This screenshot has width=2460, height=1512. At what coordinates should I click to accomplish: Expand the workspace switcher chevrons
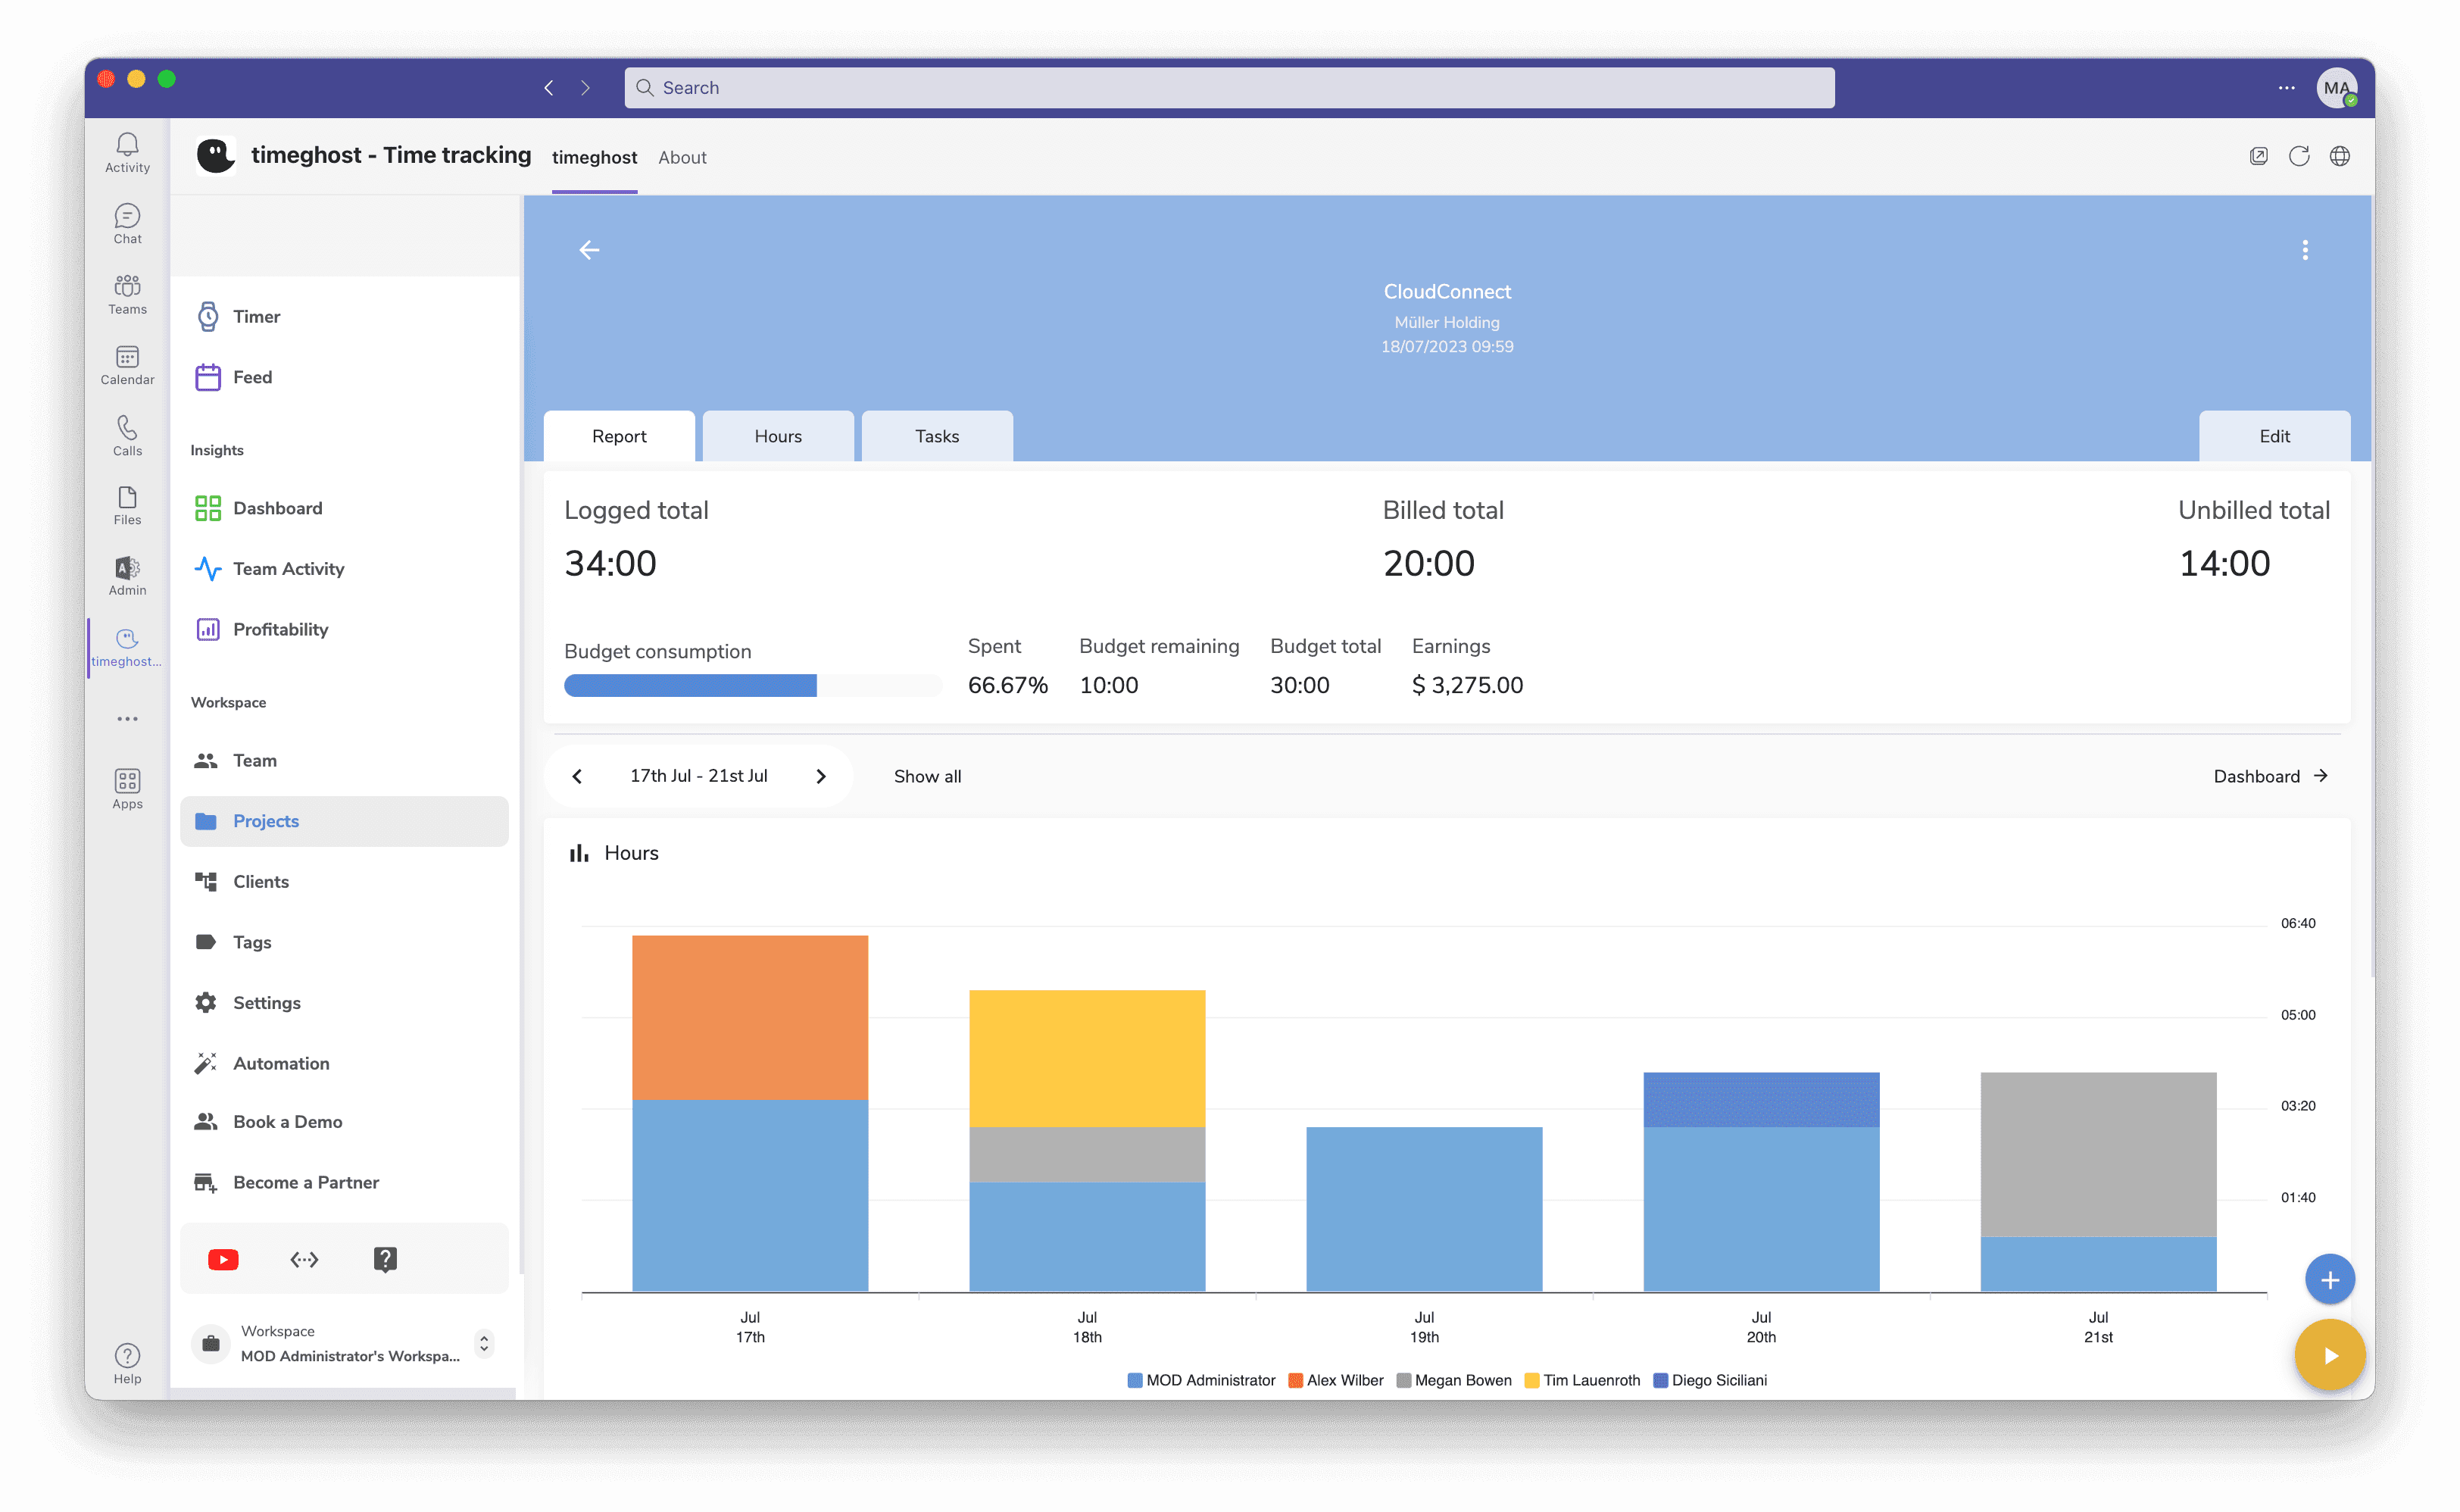[484, 1343]
